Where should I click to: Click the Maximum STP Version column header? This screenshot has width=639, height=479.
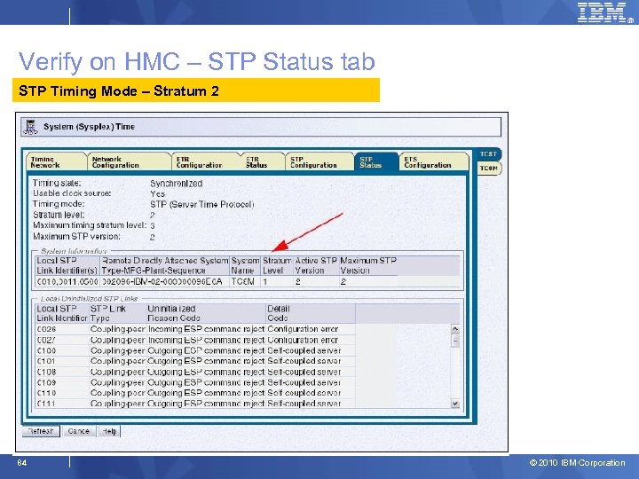coord(368,265)
